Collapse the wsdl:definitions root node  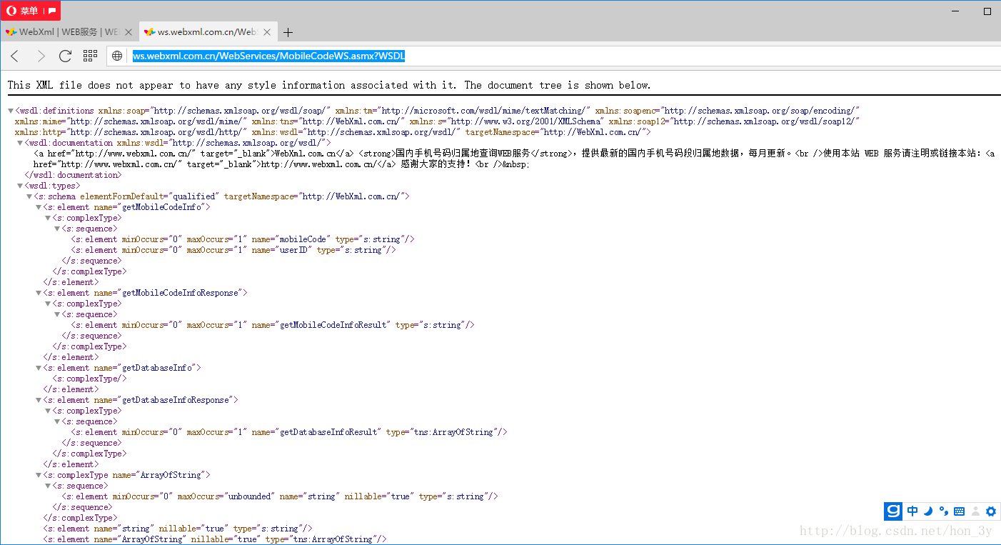(11, 111)
